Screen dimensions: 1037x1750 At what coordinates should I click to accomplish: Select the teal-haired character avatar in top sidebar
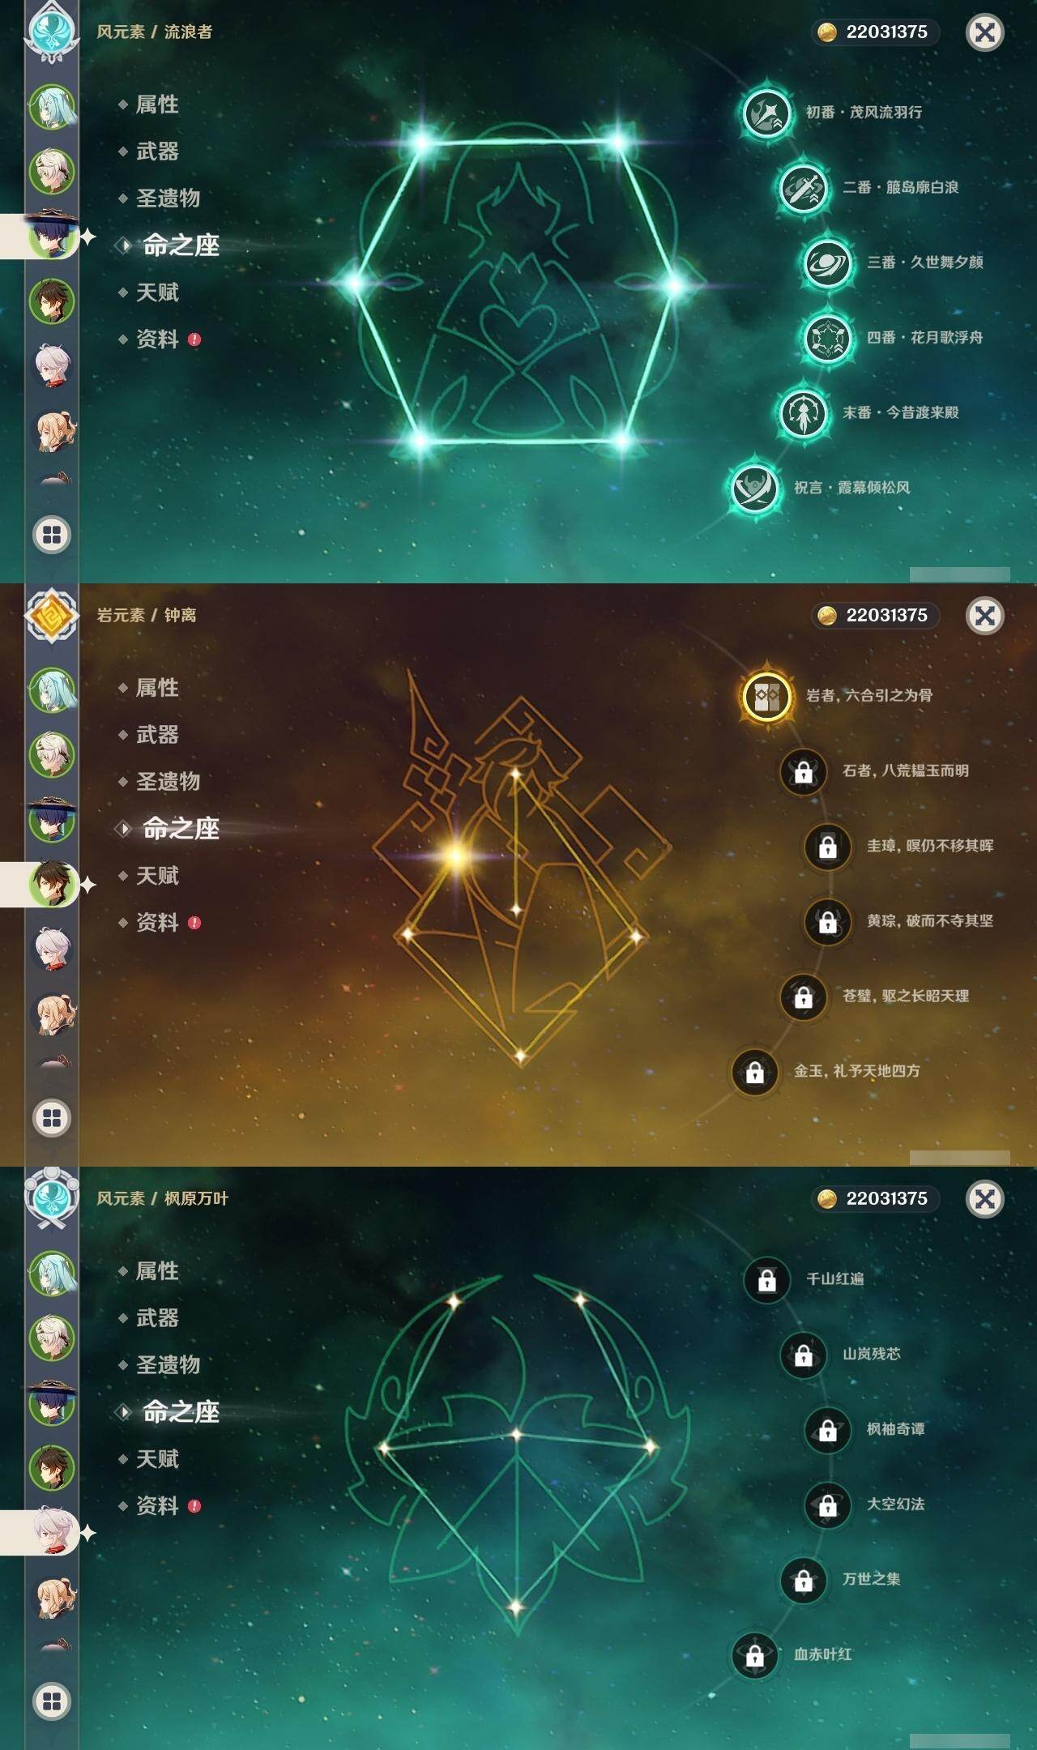[x=52, y=106]
